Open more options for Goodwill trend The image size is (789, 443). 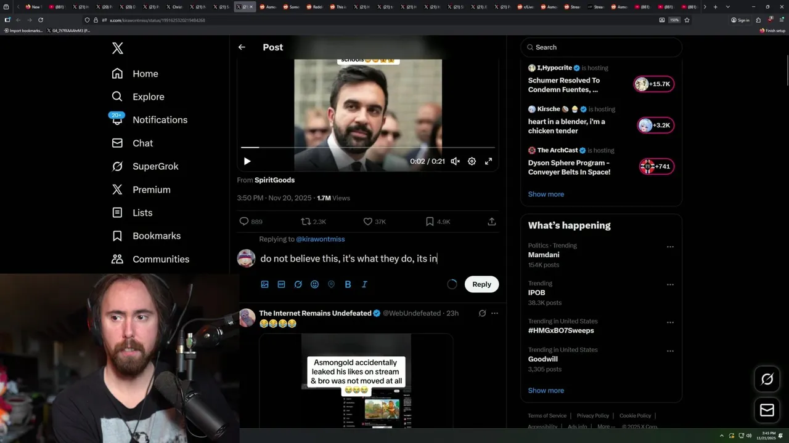[670, 351]
